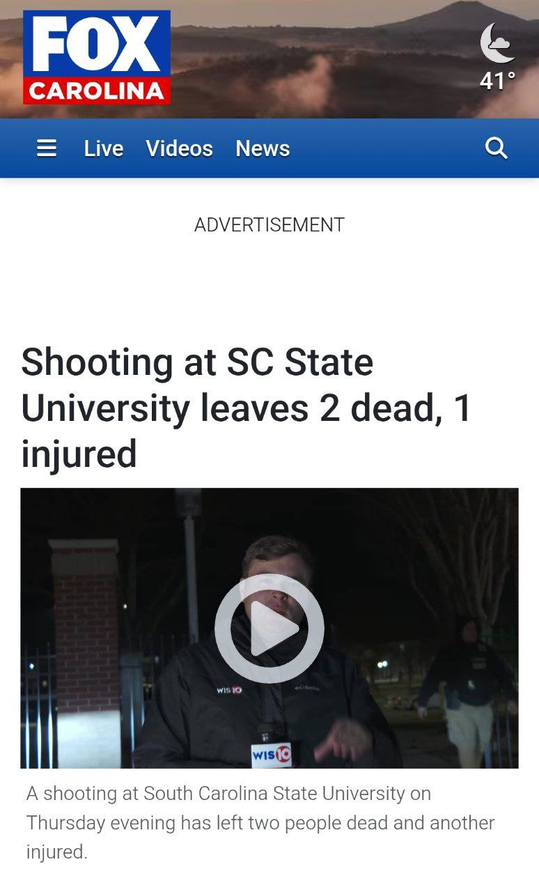This screenshot has height=892, width=539.
Task: Open the News section
Action: [x=263, y=148]
